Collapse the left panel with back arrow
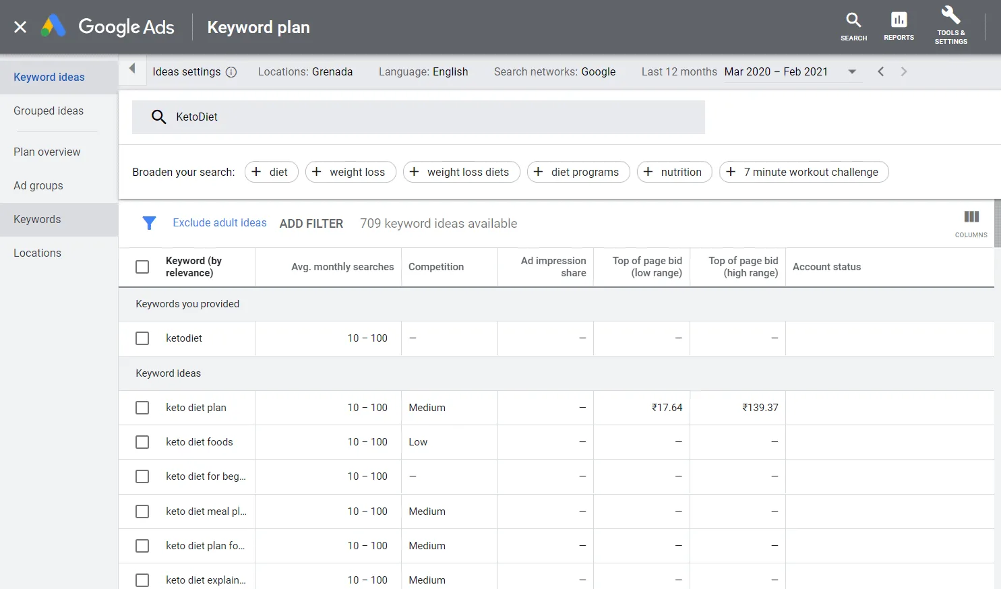The height and width of the screenshot is (589, 1001). coord(132,68)
